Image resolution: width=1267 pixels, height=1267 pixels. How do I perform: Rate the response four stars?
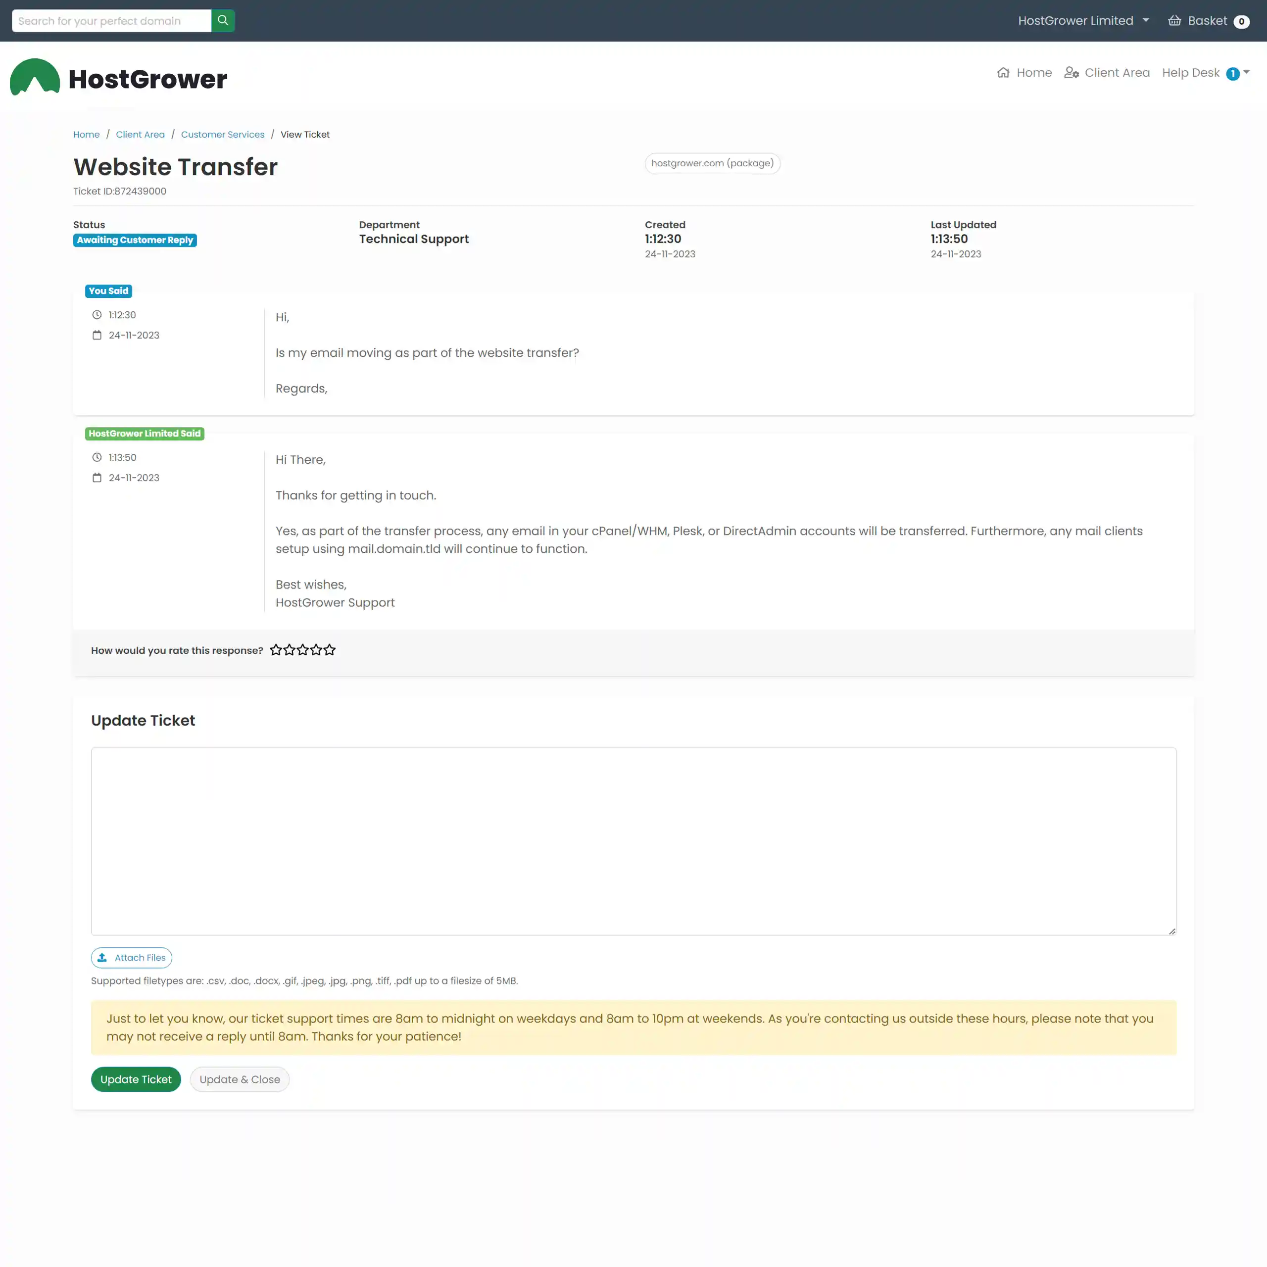(316, 650)
